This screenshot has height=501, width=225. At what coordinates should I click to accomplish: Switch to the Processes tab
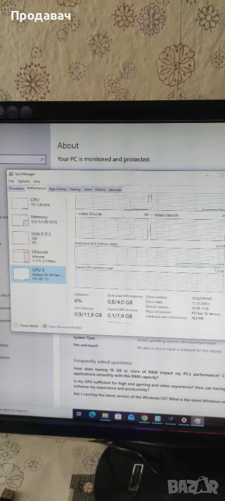point(16,188)
